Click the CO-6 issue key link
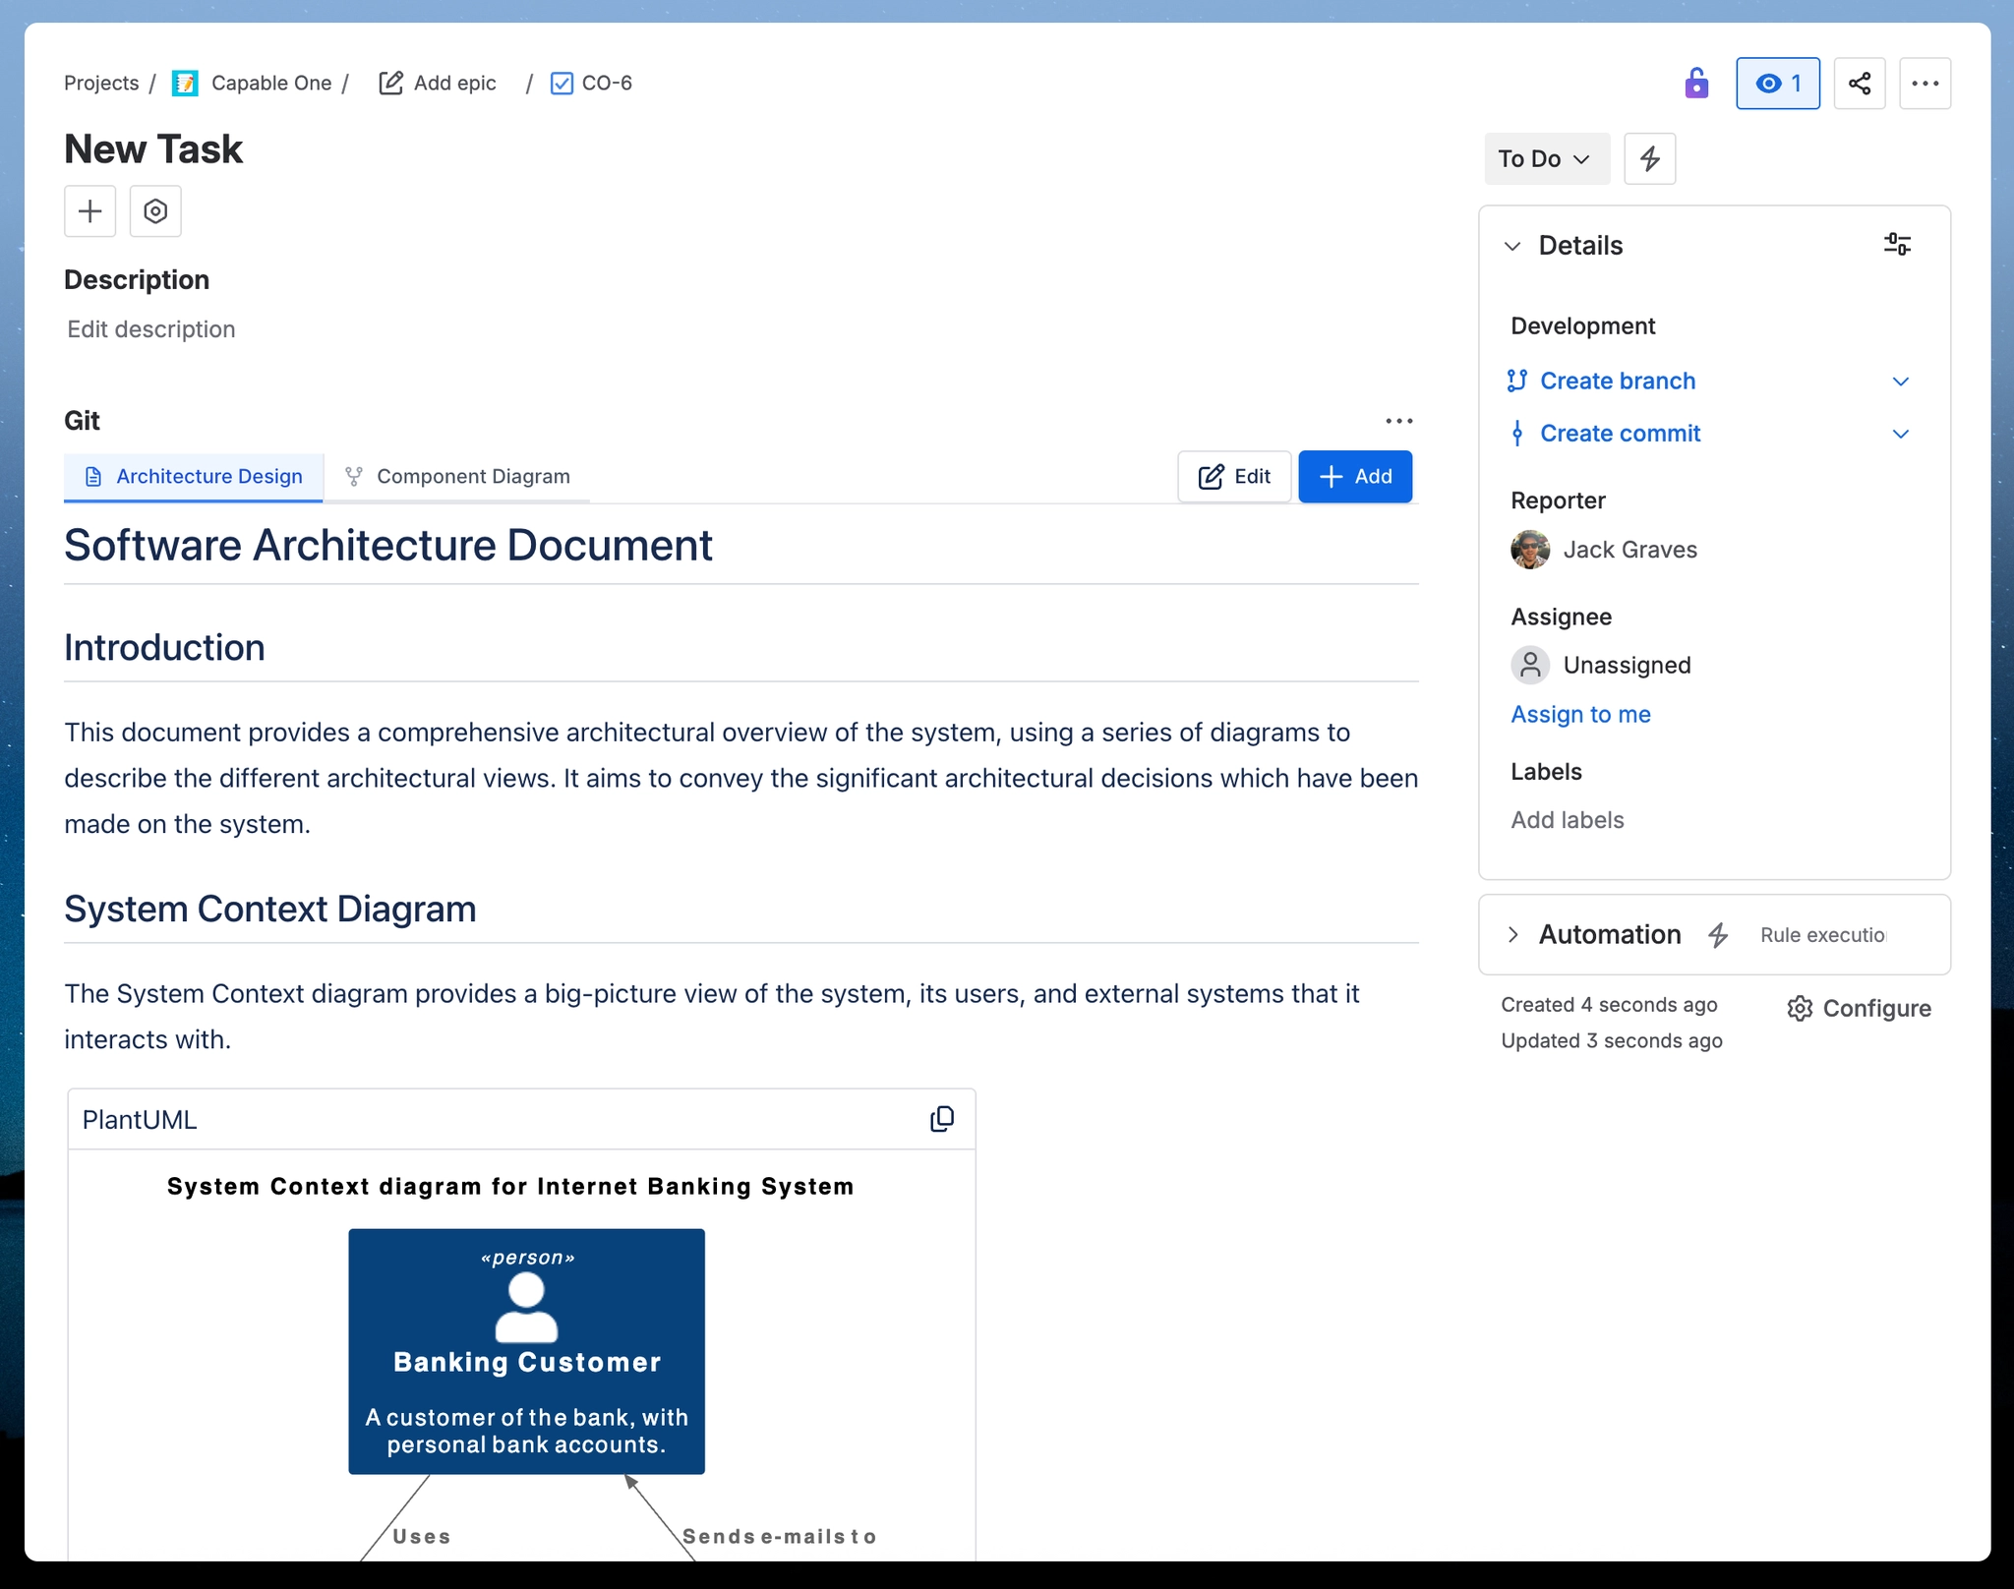This screenshot has height=1589, width=2014. pos(607,84)
